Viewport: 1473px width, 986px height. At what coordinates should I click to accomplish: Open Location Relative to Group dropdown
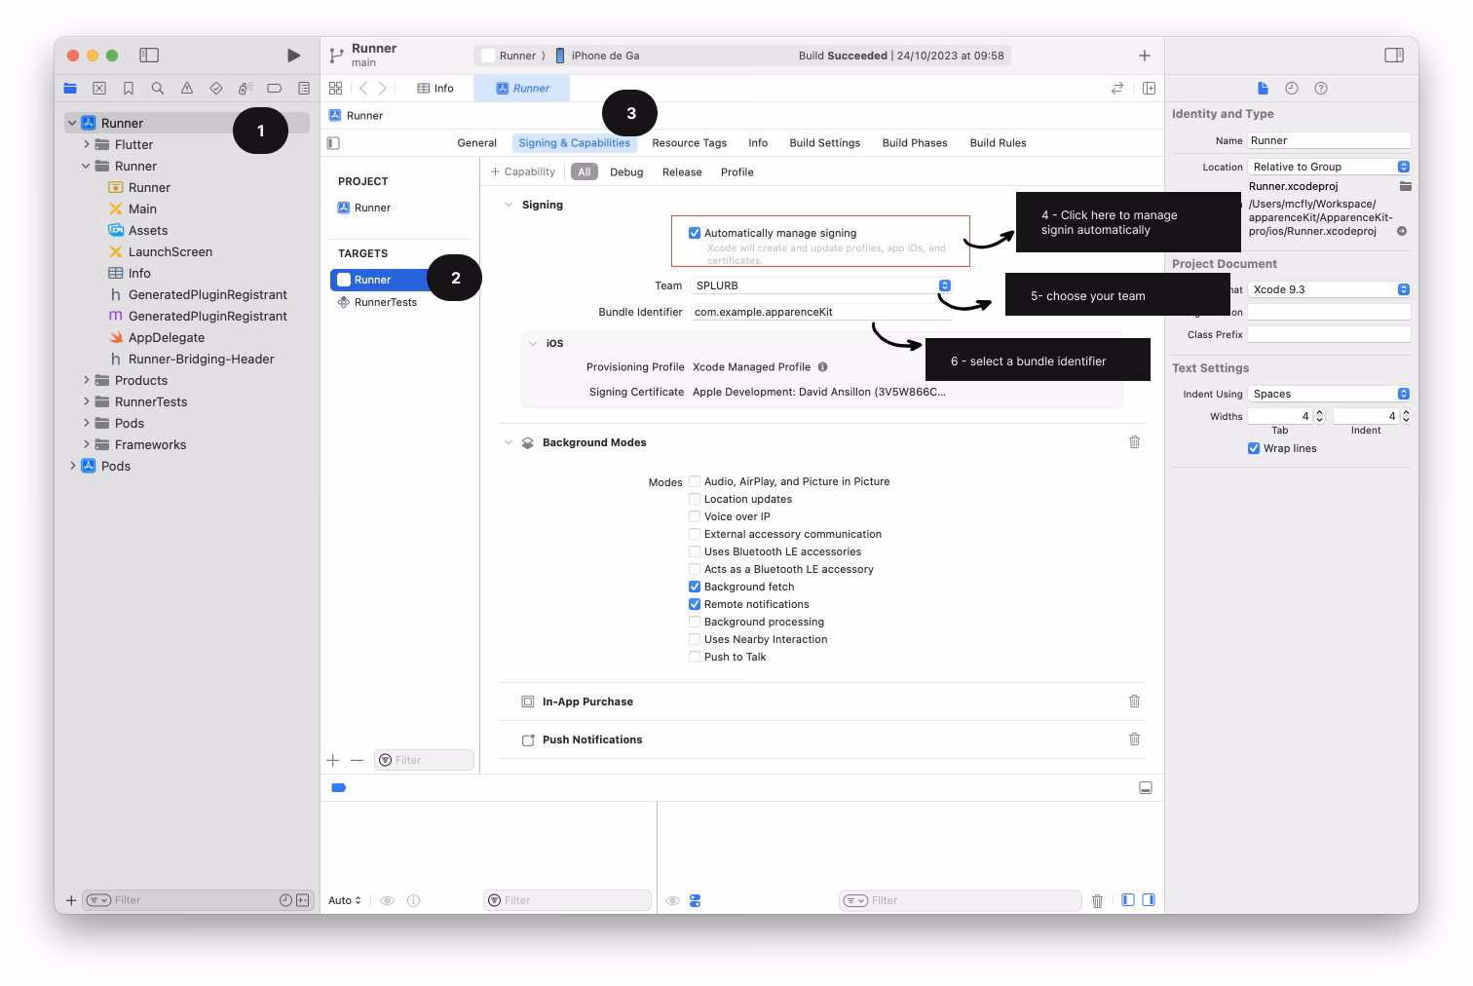point(1330,167)
